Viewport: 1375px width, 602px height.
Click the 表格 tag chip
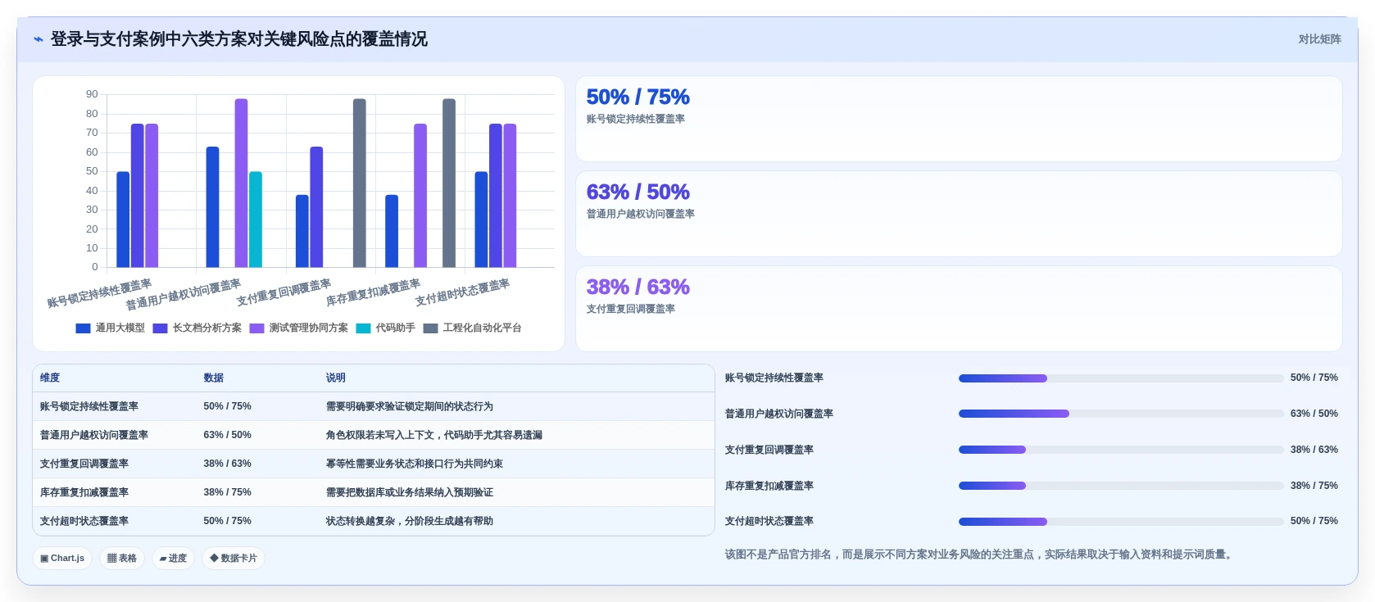tap(122, 559)
